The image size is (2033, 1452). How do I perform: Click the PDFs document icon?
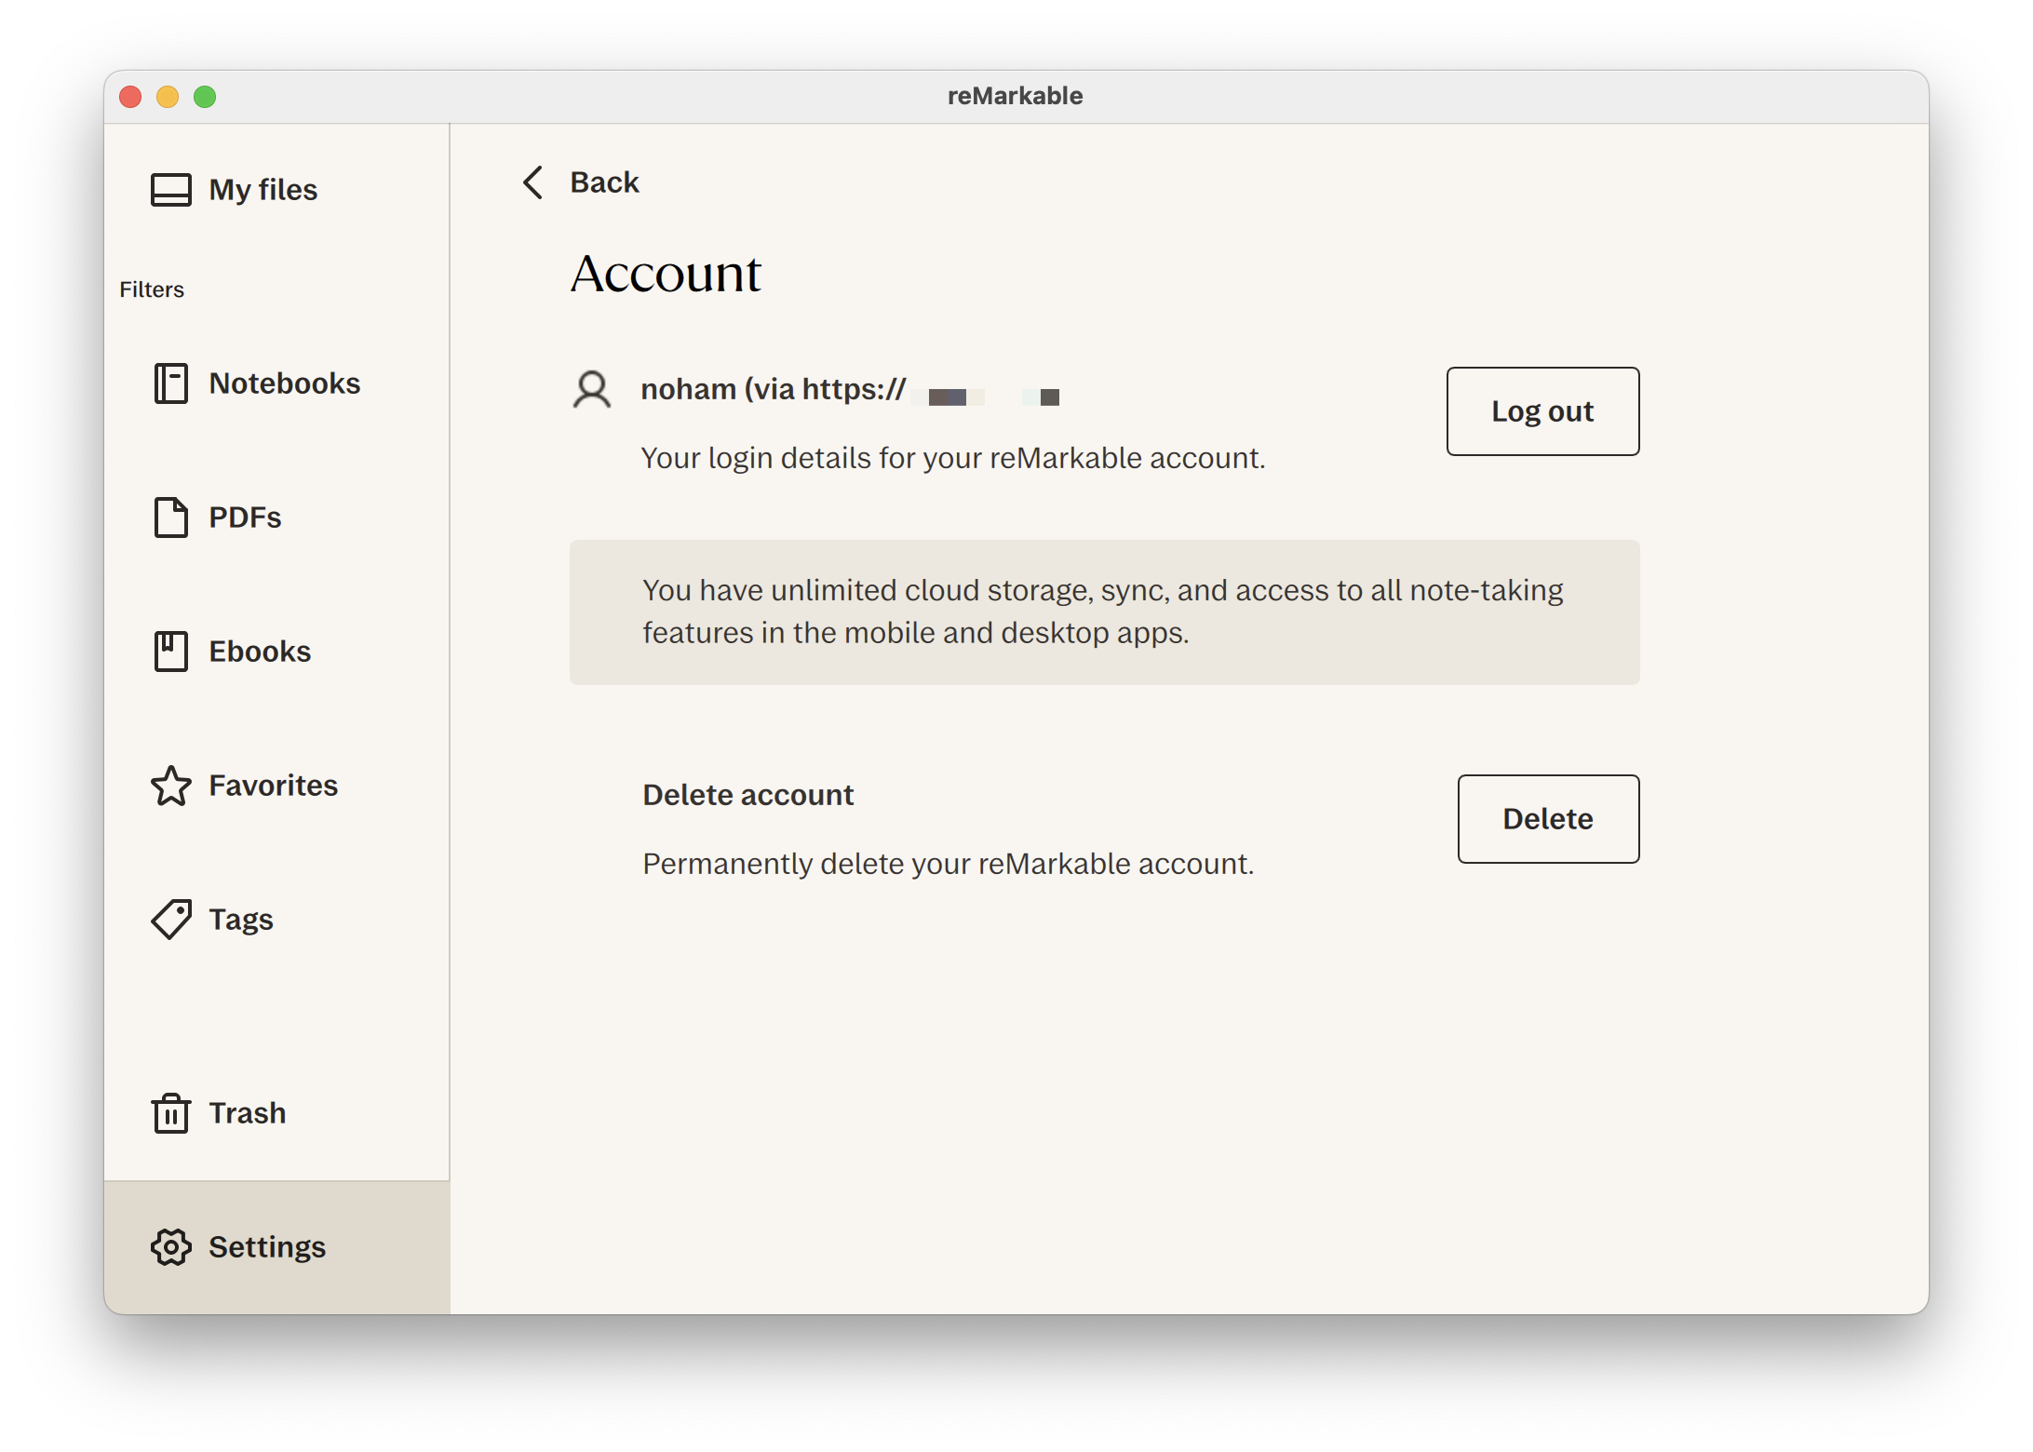pos(170,518)
